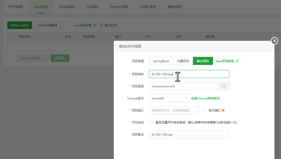The image size is (281, 159).
Task: Click the 项目端口 input field
Action: click(x=174, y=110)
